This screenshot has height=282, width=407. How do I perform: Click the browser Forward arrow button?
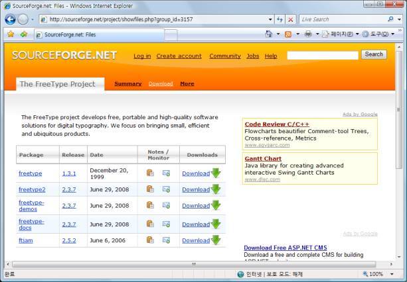(x=23, y=19)
